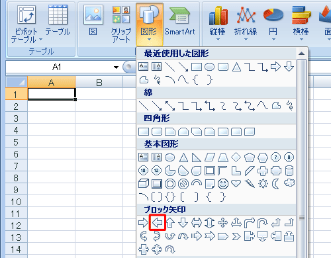This screenshot has height=258, width=331.
Task: Select the cylinder (can) basic shape
Action: tap(289, 171)
